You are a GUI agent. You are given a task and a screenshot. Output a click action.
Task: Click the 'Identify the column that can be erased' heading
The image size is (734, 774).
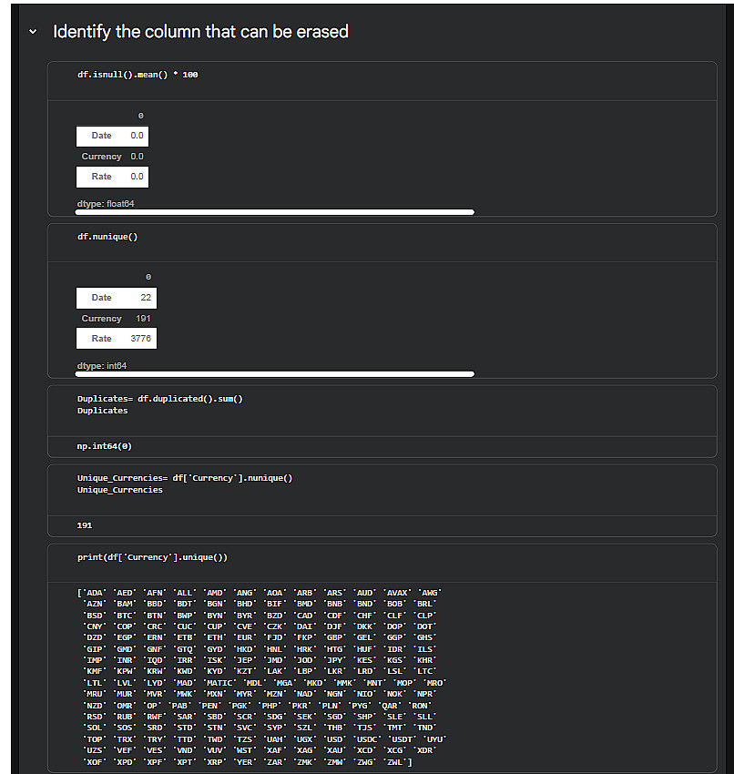click(x=200, y=32)
